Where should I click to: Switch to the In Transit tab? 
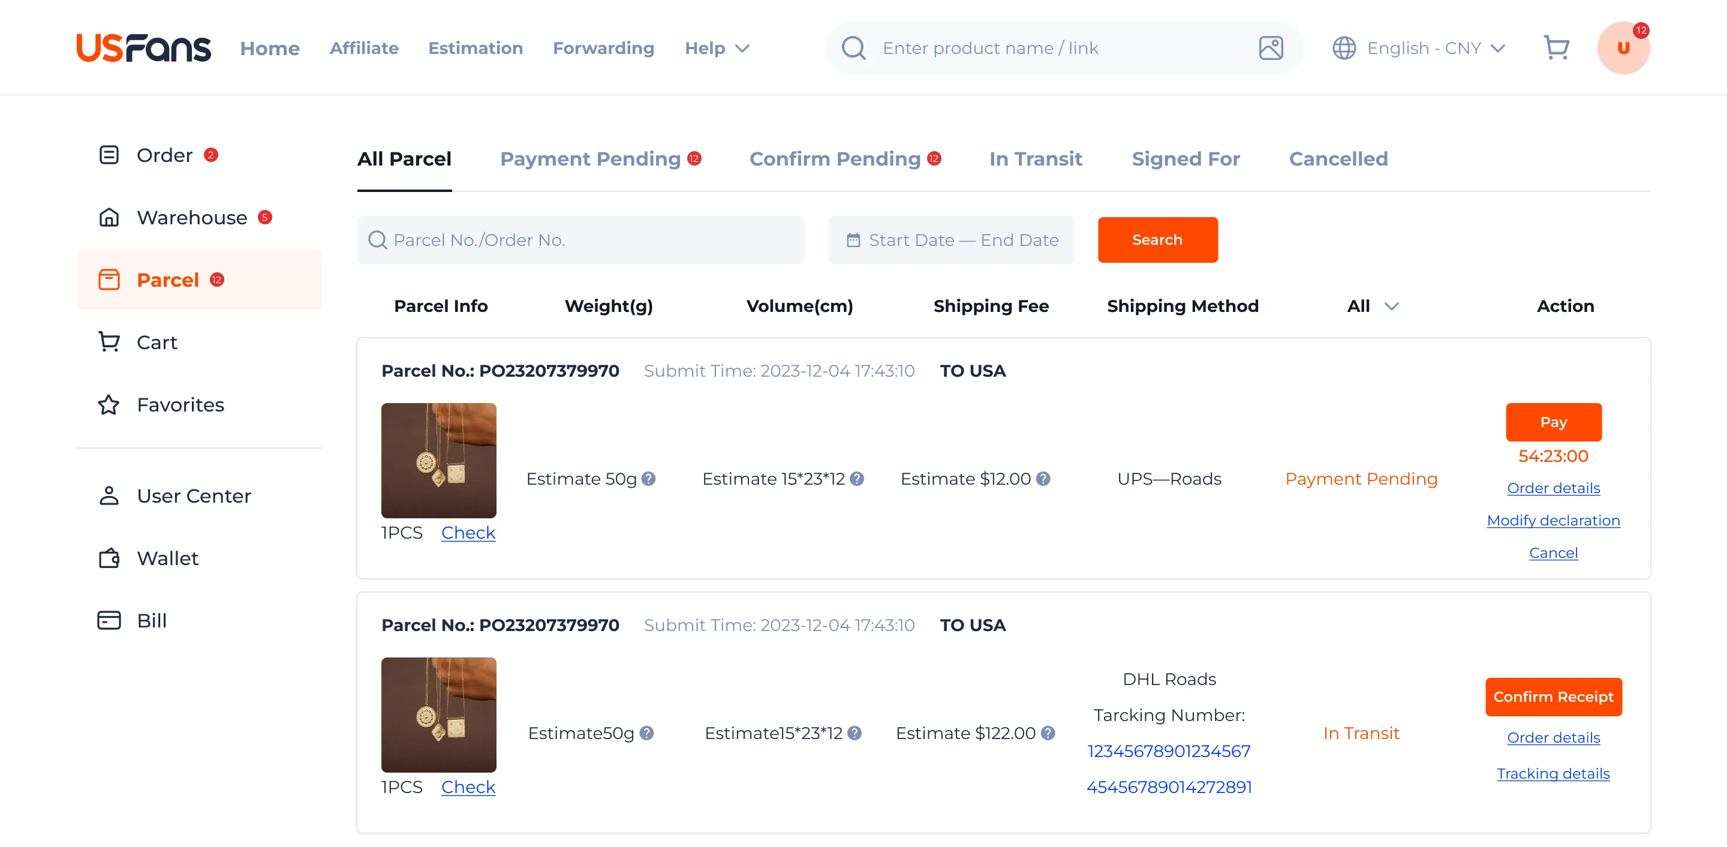pos(1035,159)
